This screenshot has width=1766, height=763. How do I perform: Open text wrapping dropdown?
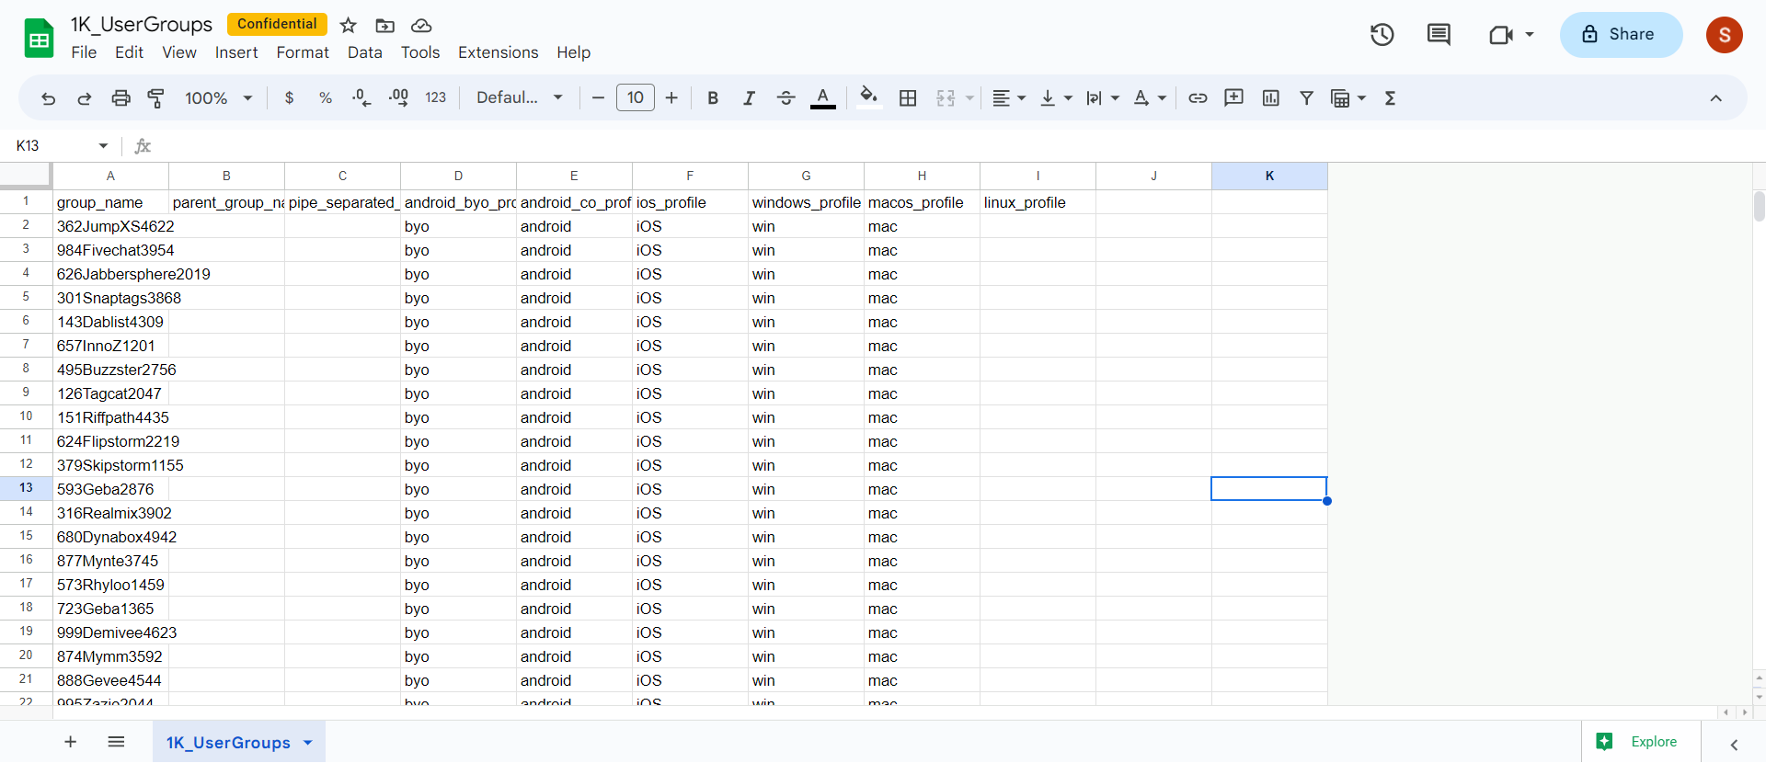click(x=1102, y=98)
